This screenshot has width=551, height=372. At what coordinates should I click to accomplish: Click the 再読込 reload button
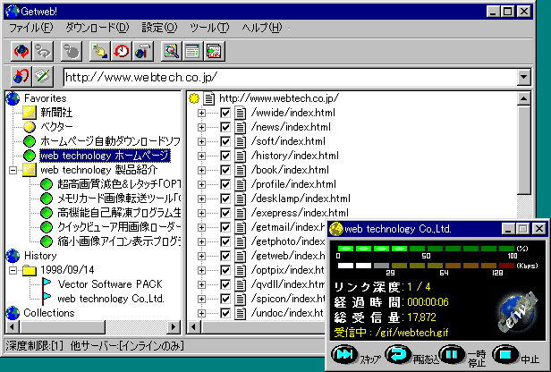(x=398, y=355)
